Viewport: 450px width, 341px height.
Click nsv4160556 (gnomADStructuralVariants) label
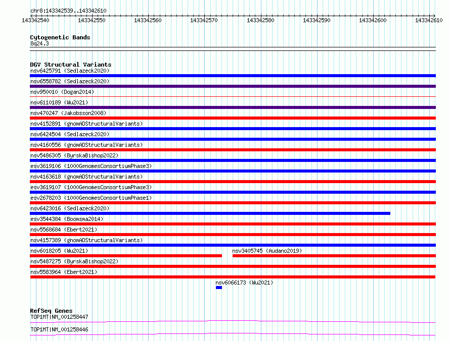pos(86,145)
